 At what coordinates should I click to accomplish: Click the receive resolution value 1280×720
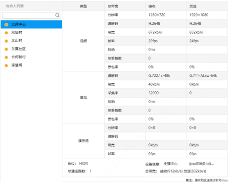click(157, 15)
